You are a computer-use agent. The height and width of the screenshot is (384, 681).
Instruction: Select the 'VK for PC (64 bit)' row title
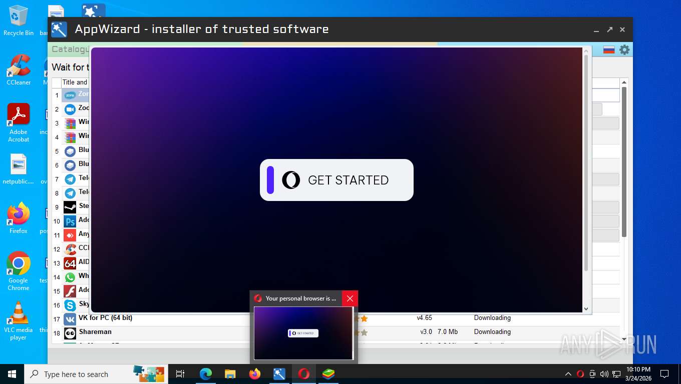105,317
